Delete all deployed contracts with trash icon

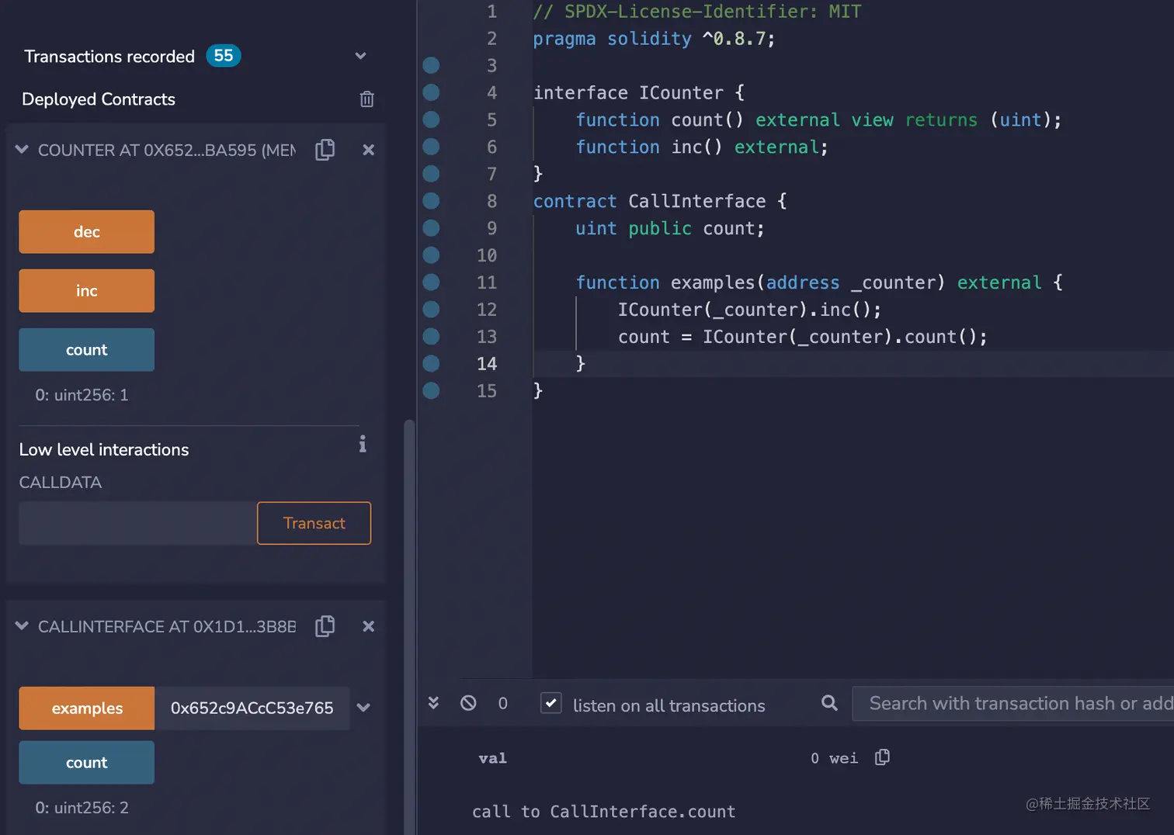click(367, 99)
